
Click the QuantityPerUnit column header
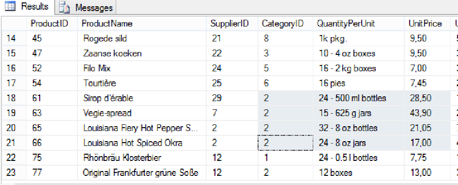click(359, 24)
